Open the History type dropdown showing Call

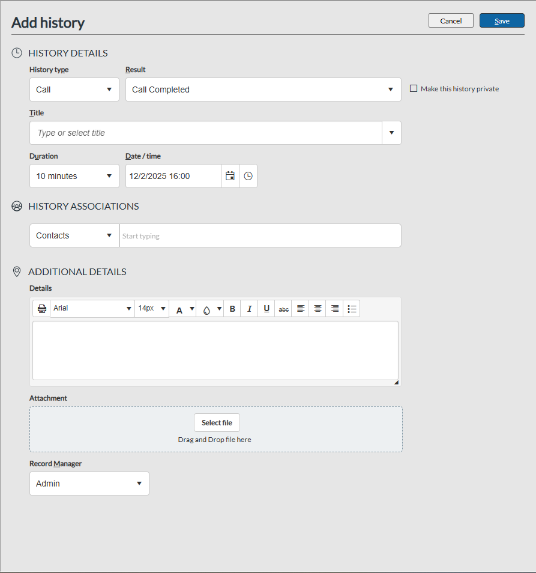74,89
